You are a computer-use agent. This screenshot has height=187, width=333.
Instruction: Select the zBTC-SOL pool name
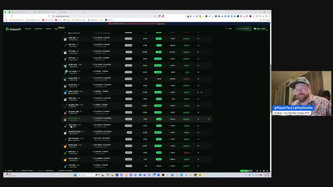point(72,125)
